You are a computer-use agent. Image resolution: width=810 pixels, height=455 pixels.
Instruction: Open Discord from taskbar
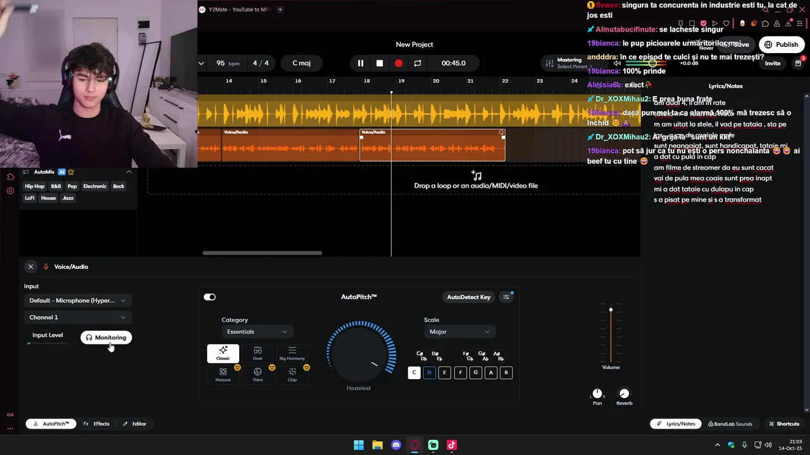pos(396,445)
